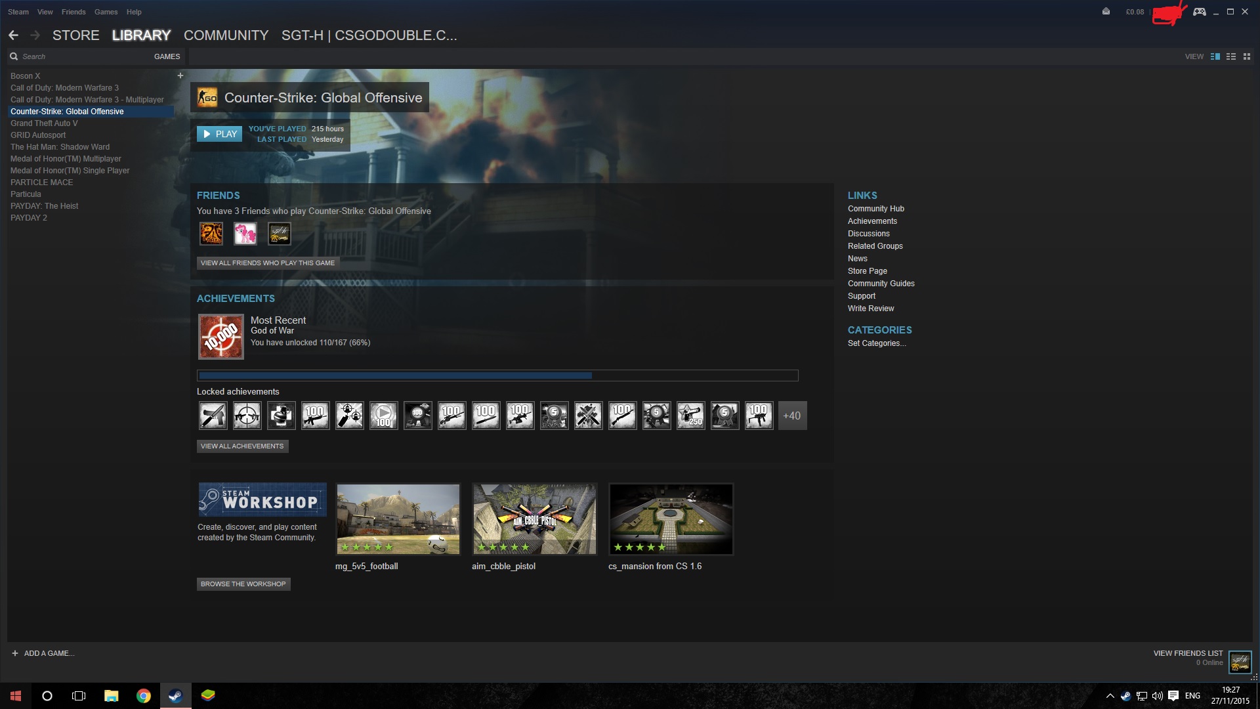Click the plus icon for Add a Game
This screenshot has height=709, width=1260.
15,653
